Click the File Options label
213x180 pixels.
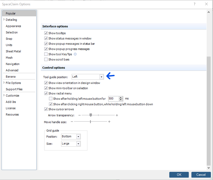pyautogui.click(x=13, y=83)
